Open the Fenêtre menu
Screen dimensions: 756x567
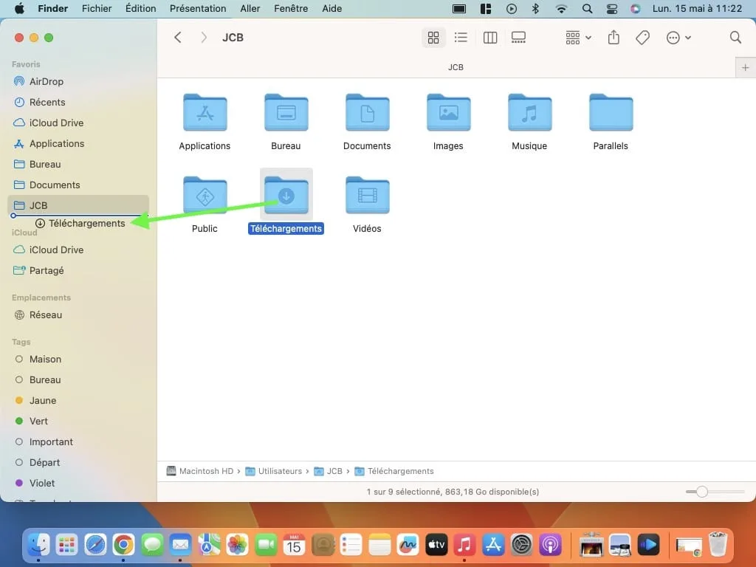pyautogui.click(x=291, y=8)
